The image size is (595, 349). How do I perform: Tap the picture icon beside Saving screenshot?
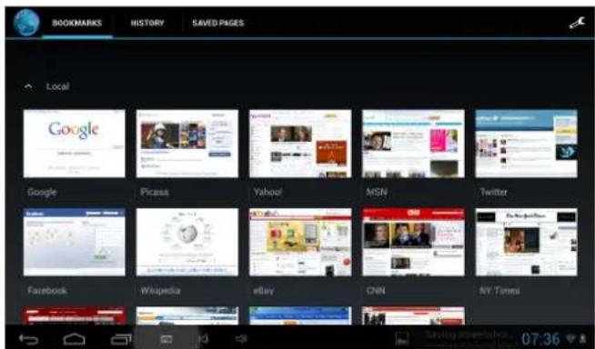point(402,338)
